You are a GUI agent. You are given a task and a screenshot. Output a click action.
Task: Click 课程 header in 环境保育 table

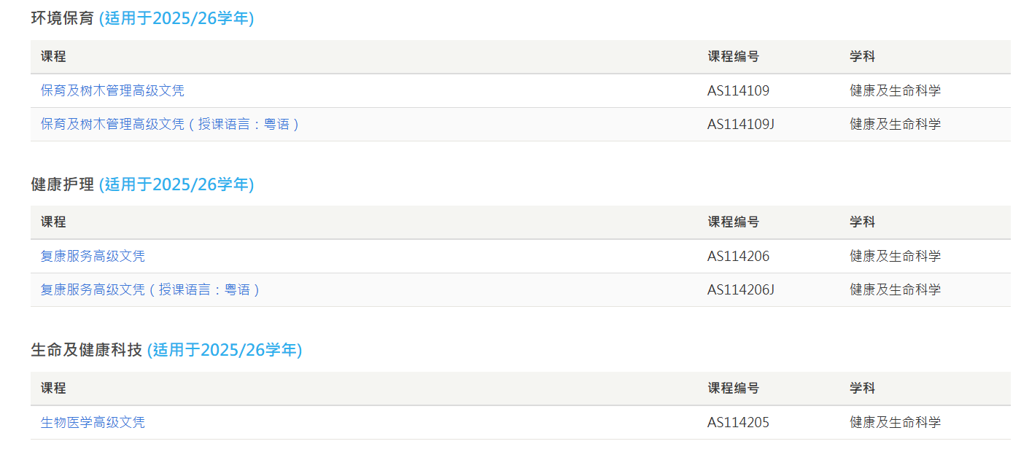[53, 57]
